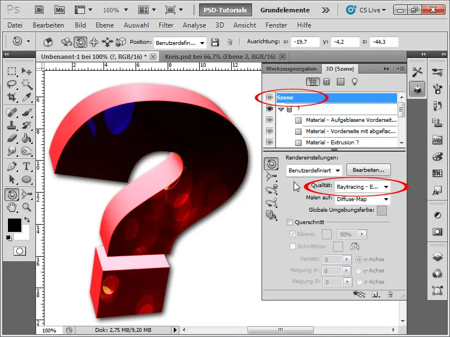The width and height of the screenshot is (450, 337).
Task: Open the Ebene menu
Action: point(105,25)
